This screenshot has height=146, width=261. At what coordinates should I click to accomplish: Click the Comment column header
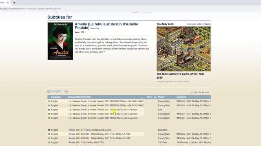(181, 97)
